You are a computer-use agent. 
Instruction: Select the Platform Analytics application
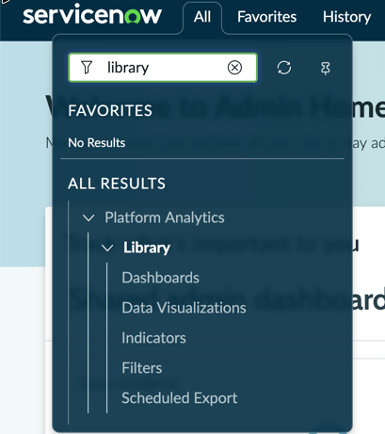click(165, 217)
